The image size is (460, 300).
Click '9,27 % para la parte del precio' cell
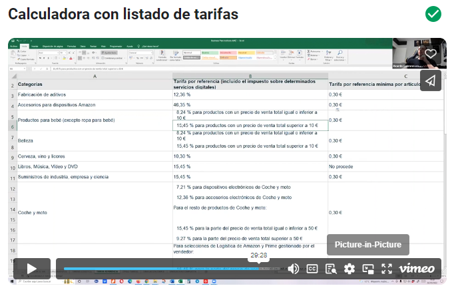(250, 238)
